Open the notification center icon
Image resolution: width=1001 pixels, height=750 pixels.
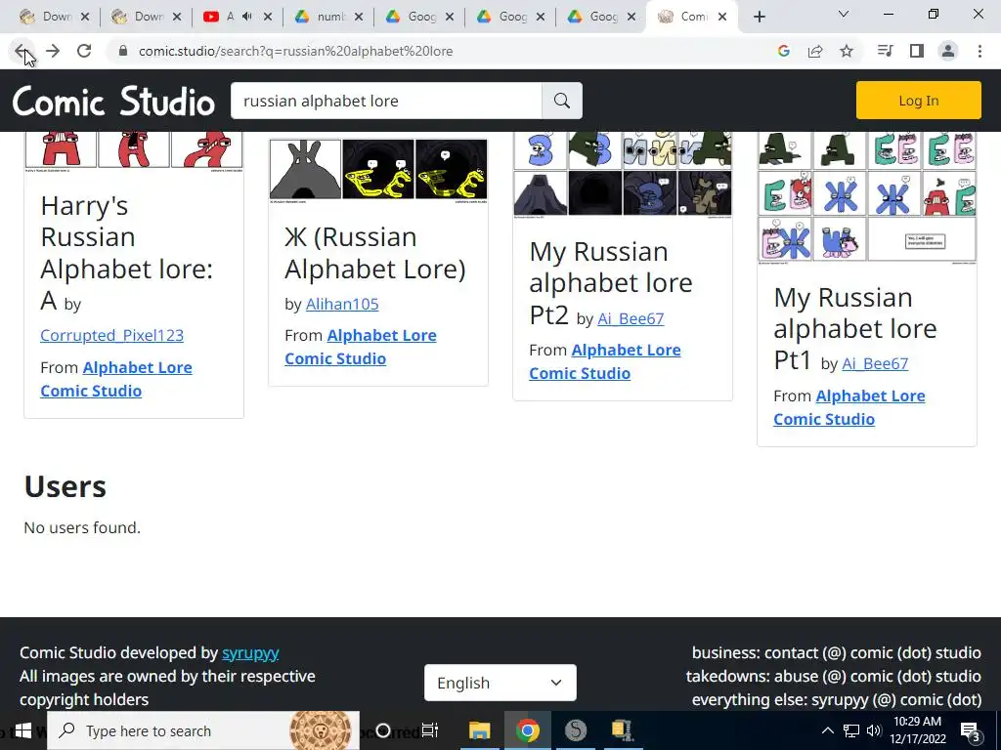pos(971,731)
